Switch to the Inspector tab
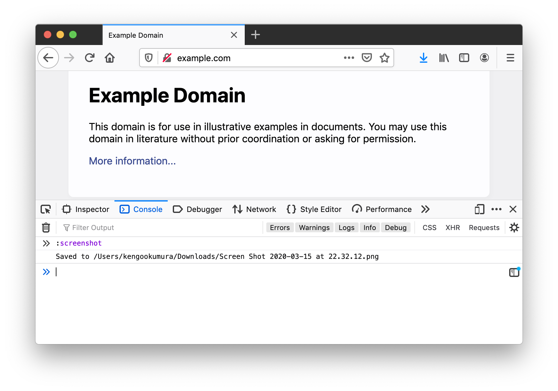 click(86, 209)
